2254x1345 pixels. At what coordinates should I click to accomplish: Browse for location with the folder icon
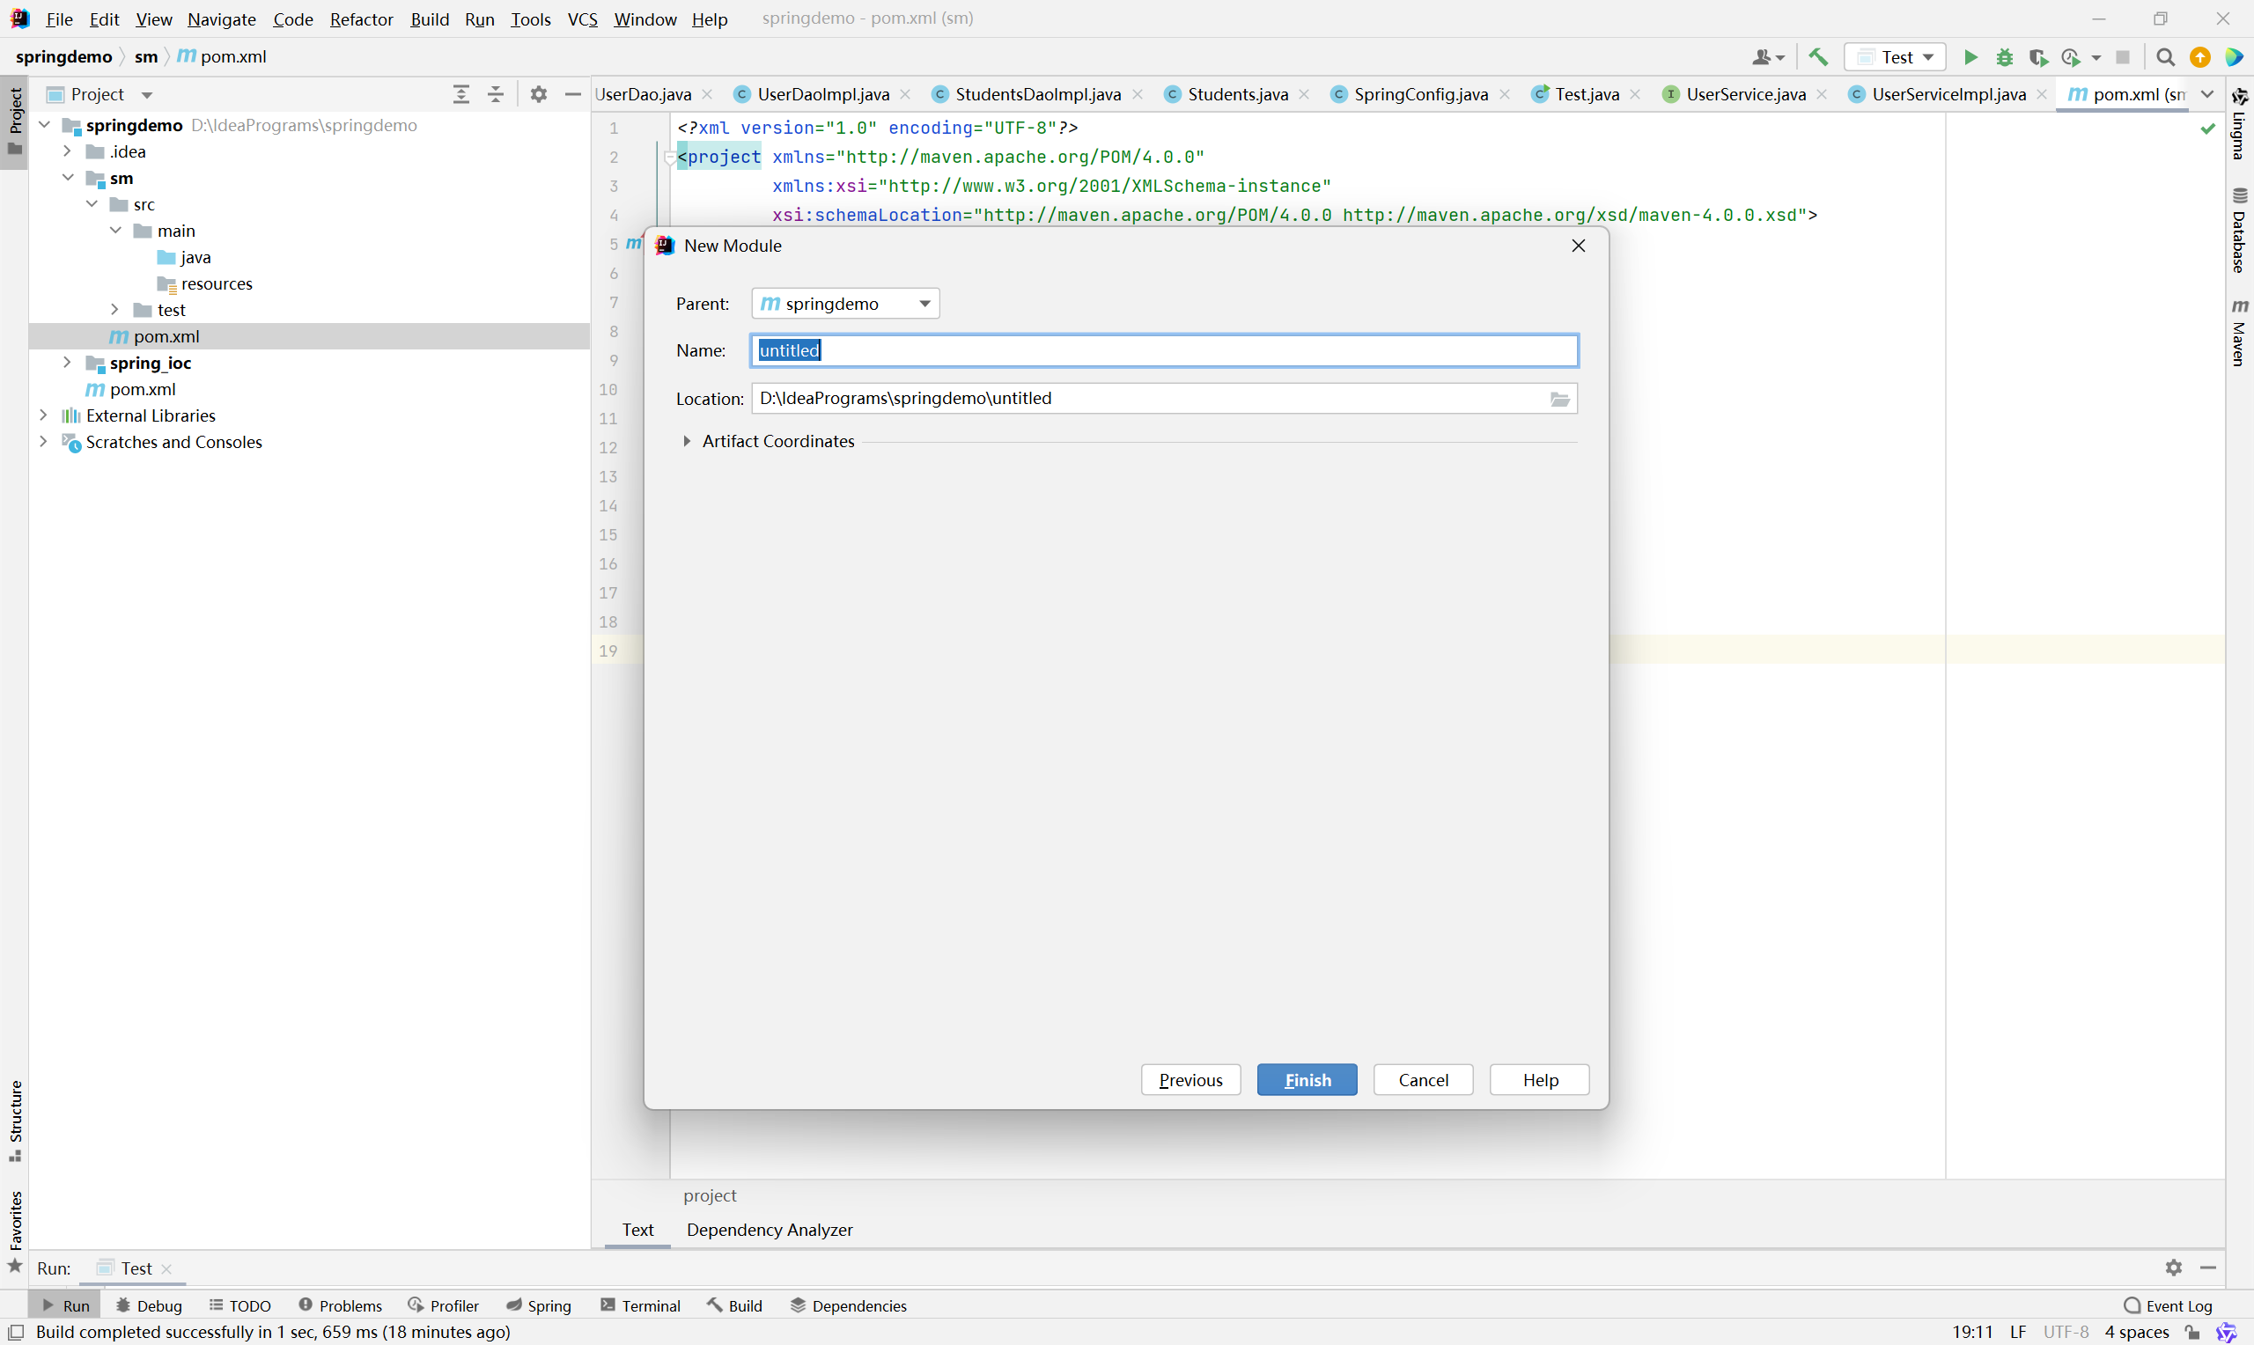pos(1558,399)
